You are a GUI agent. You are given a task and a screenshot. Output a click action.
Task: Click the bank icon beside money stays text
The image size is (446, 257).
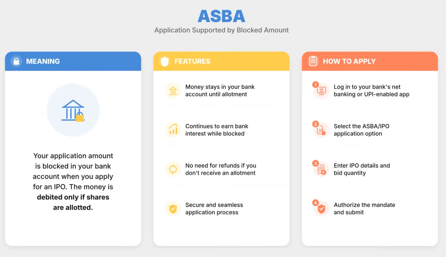(x=173, y=91)
